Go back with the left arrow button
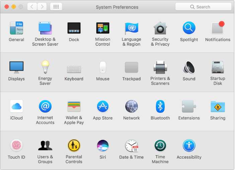The height and width of the screenshot is (170, 235). tap(32, 7)
